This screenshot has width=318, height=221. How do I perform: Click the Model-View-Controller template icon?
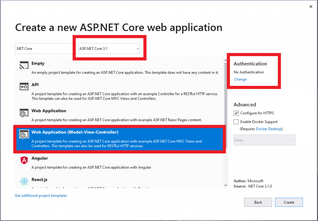[24, 134]
